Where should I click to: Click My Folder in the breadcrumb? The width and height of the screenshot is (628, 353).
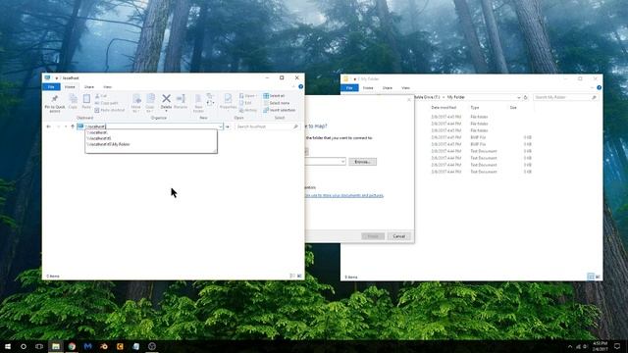[x=455, y=97]
